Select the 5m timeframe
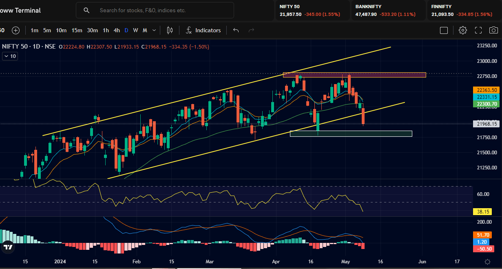 coord(47,30)
